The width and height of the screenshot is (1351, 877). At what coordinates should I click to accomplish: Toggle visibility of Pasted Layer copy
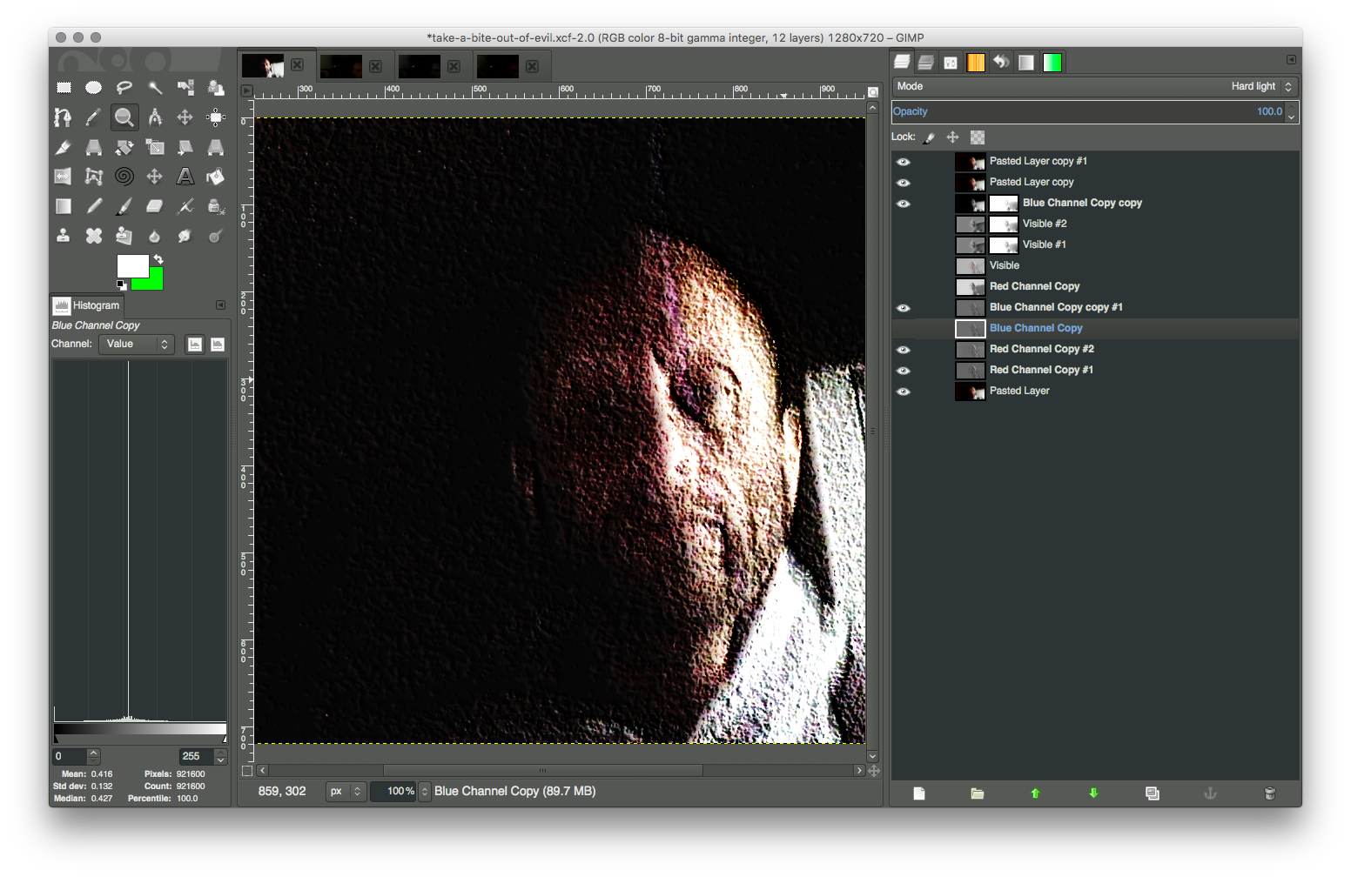coord(904,183)
